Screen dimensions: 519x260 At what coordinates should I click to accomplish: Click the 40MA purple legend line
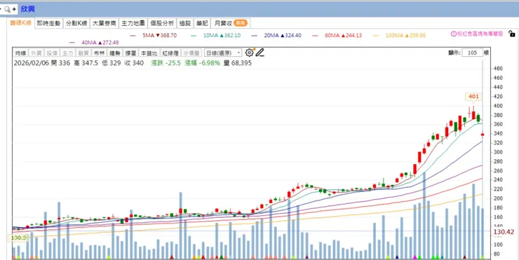72,43
